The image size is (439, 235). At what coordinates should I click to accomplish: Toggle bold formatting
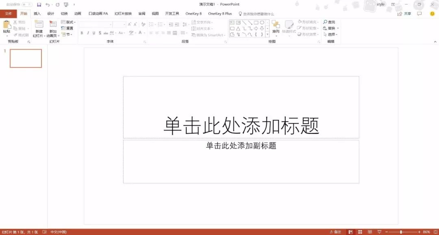pos(82,32)
